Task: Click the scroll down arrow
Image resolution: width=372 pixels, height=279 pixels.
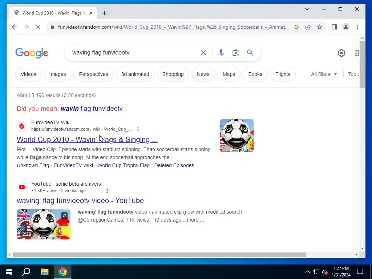Action: (362, 248)
